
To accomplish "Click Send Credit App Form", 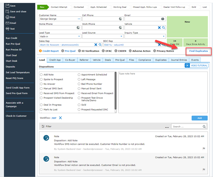I will click(18, 88).
